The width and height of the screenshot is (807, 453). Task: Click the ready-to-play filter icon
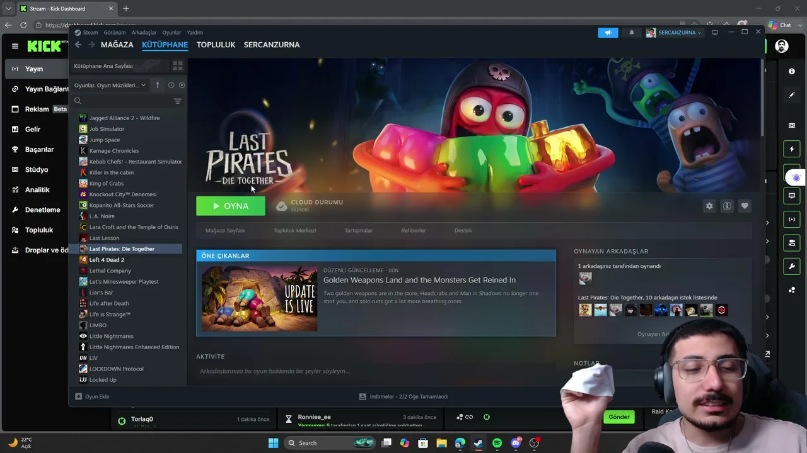click(x=182, y=85)
